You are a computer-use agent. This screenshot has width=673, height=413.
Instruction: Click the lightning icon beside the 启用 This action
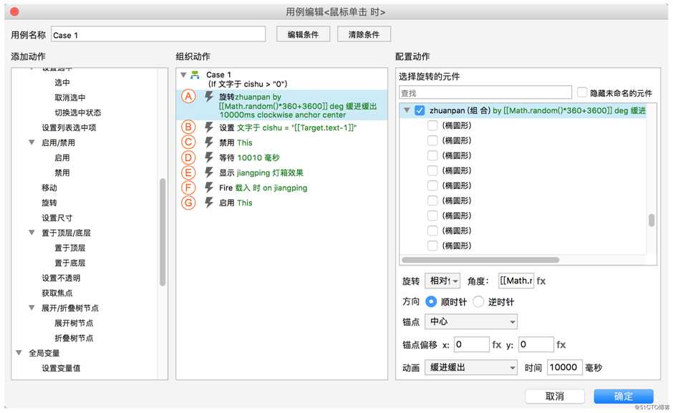click(209, 203)
